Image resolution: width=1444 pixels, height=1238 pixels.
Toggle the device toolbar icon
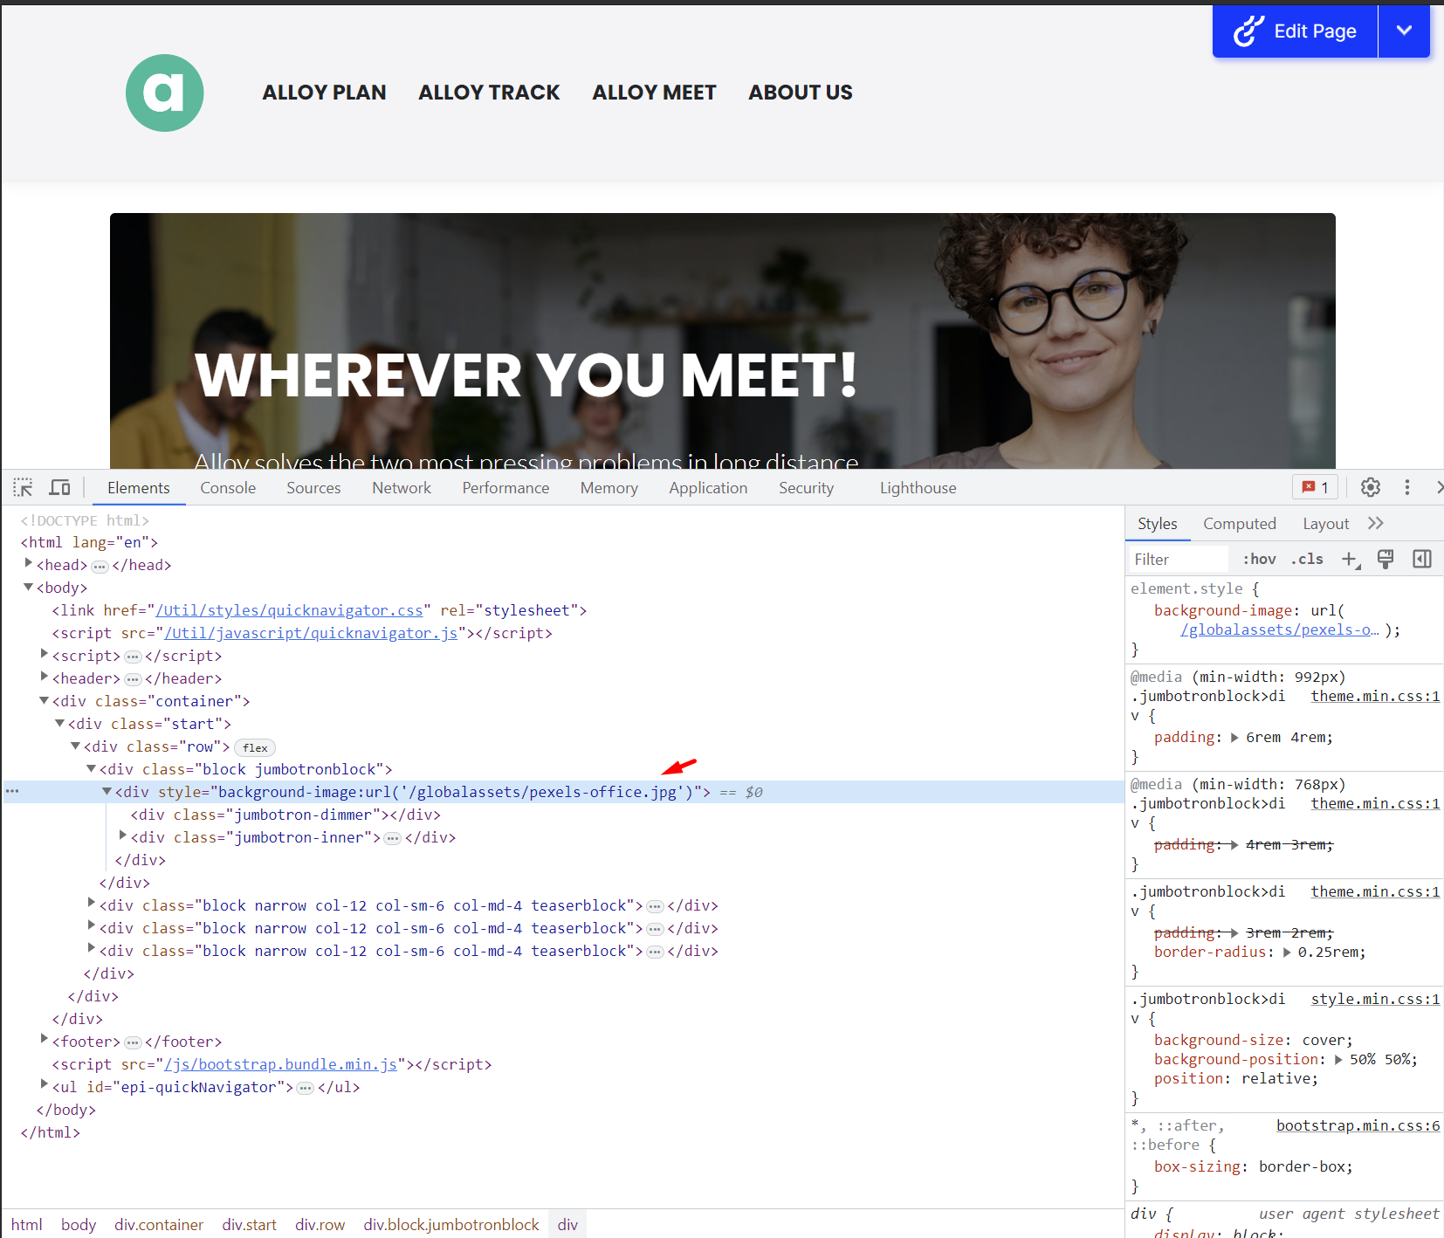[59, 487]
